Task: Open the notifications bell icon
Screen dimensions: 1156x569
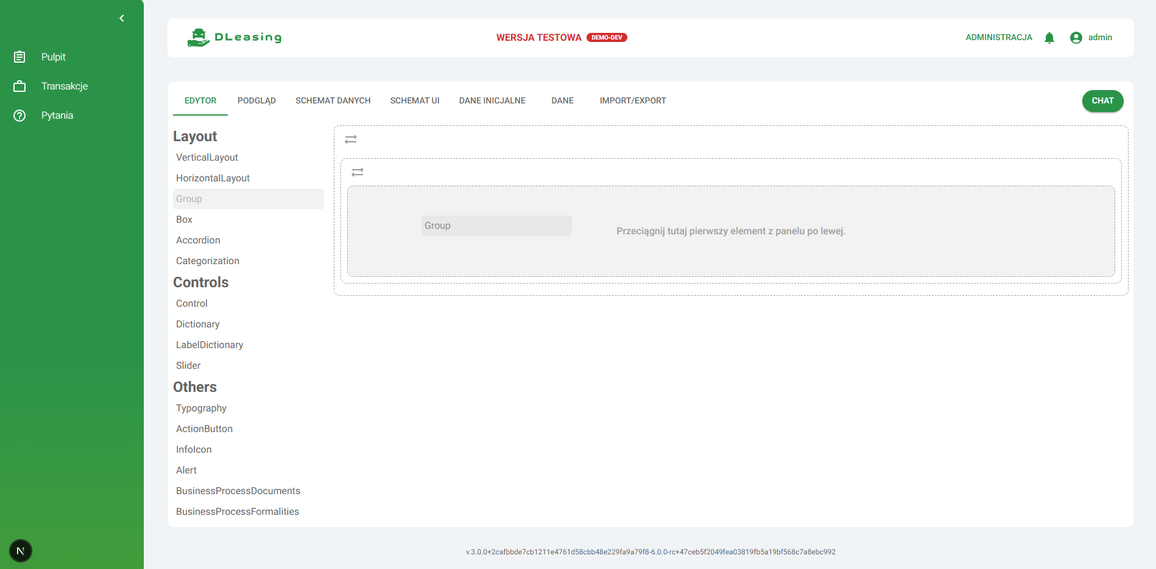Action: tap(1049, 38)
